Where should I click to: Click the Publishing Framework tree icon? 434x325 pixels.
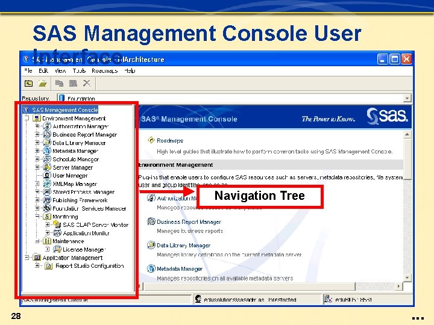pos(47,200)
